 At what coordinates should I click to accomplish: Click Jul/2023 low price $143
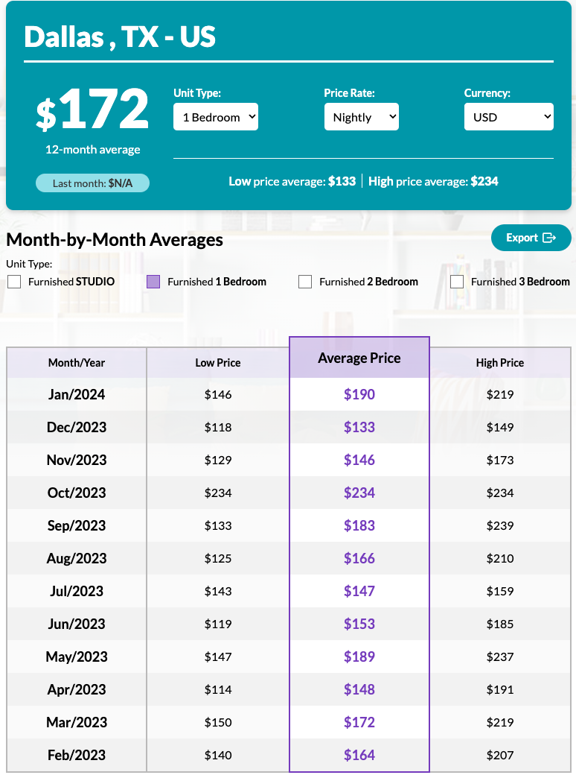click(217, 591)
